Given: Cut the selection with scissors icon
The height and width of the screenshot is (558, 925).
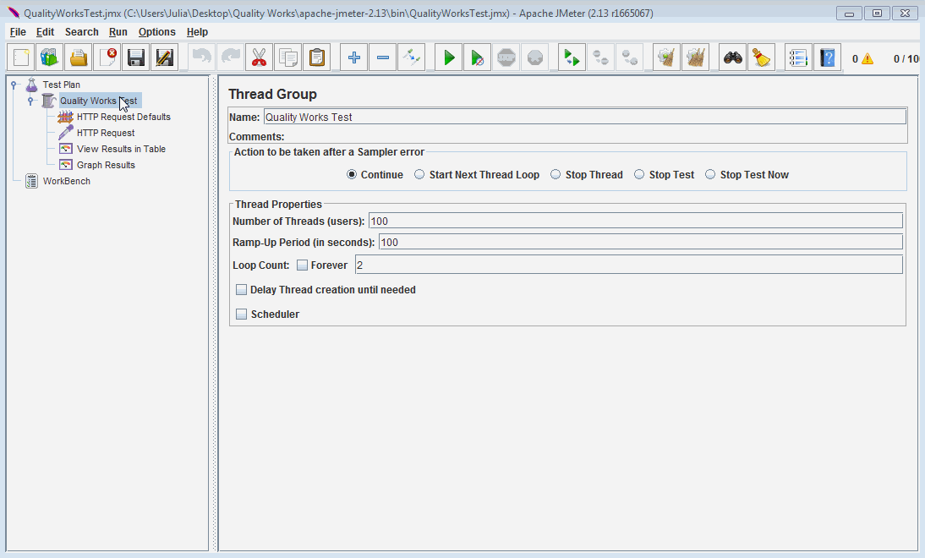Looking at the screenshot, I should [259, 57].
